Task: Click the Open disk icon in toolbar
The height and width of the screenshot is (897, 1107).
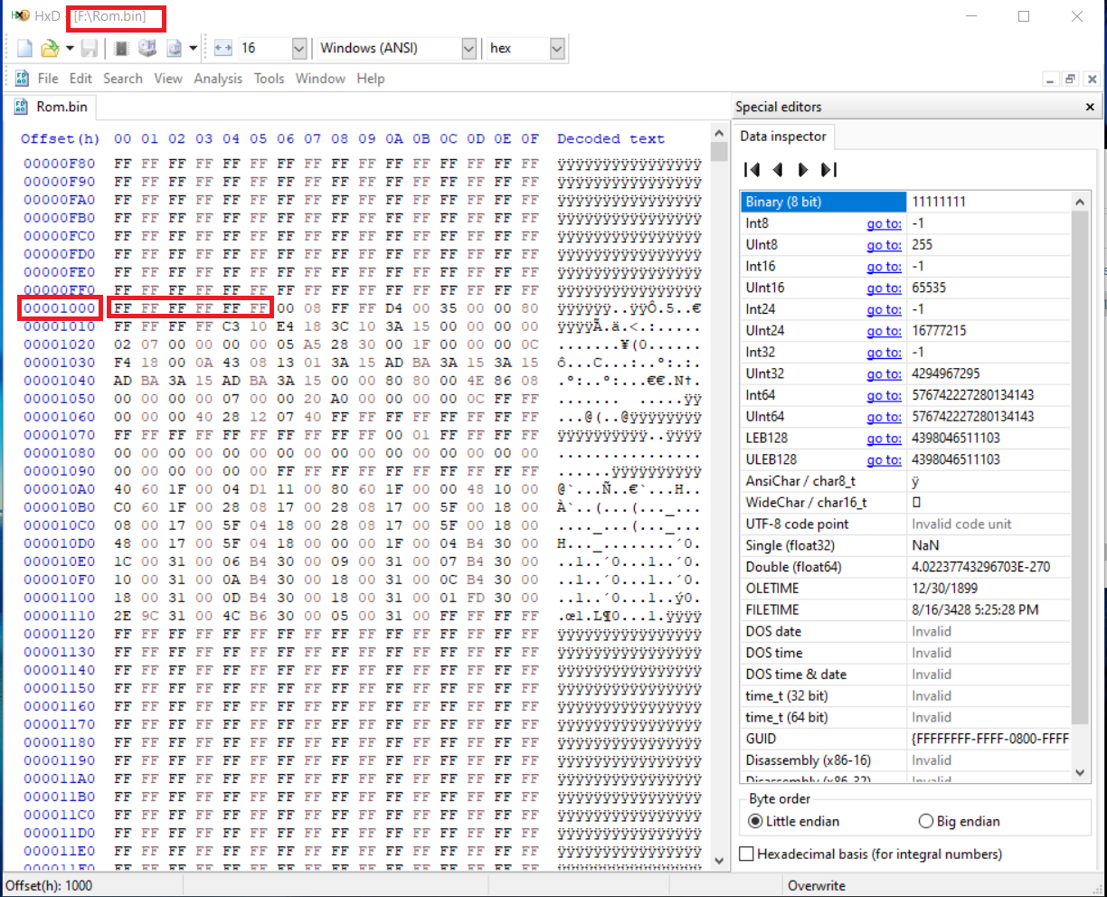Action: click(x=147, y=48)
